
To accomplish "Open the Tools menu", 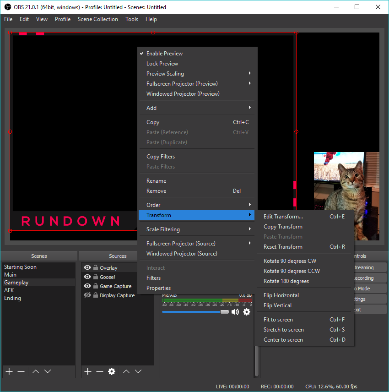I will 132,19.
